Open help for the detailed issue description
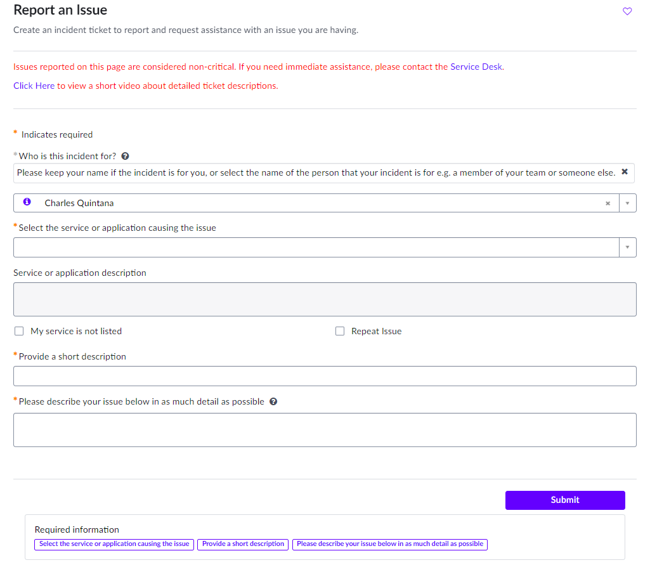Screen dimensions: 650x572 click(273, 401)
